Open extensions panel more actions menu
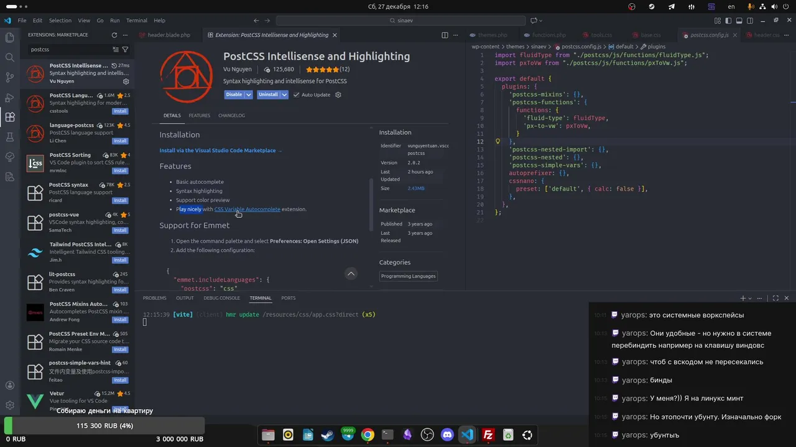This screenshot has height=447, width=796. [x=125, y=35]
